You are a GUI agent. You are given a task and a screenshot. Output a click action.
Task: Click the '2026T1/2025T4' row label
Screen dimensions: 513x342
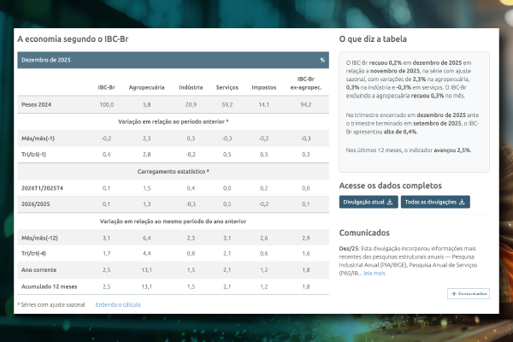[x=43, y=187]
